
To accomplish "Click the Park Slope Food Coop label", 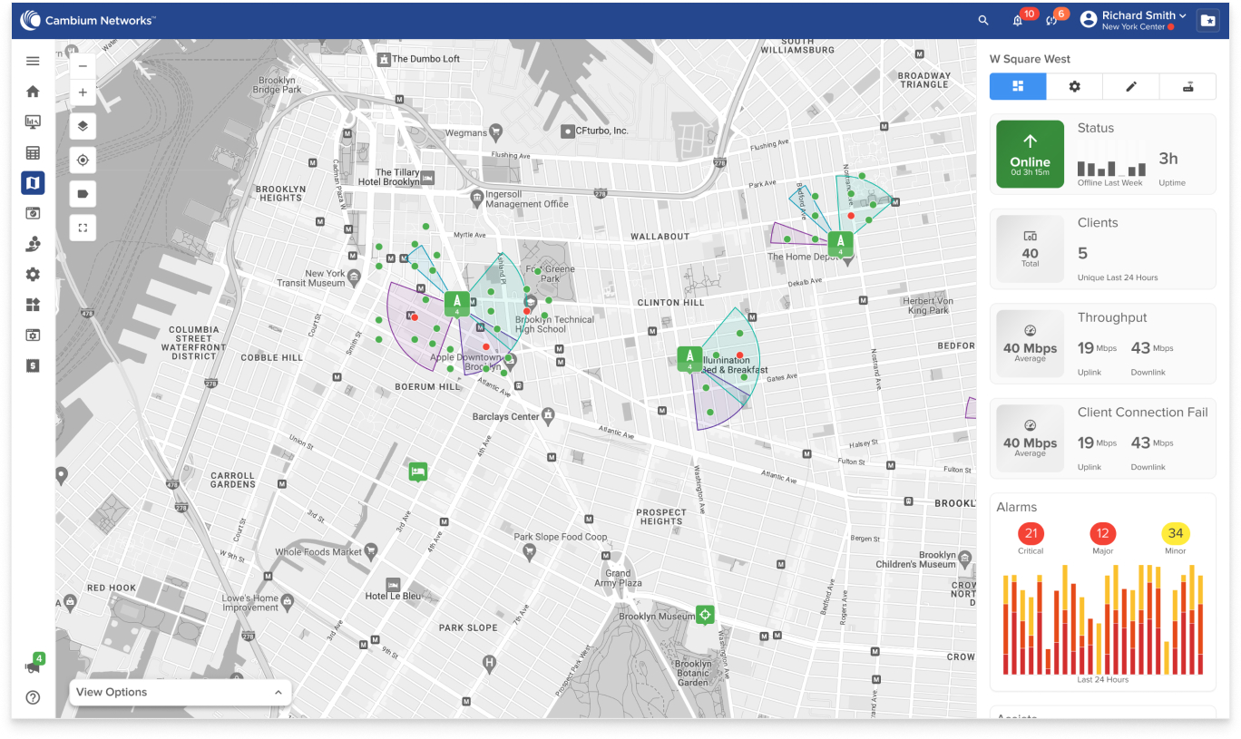I will (561, 537).
